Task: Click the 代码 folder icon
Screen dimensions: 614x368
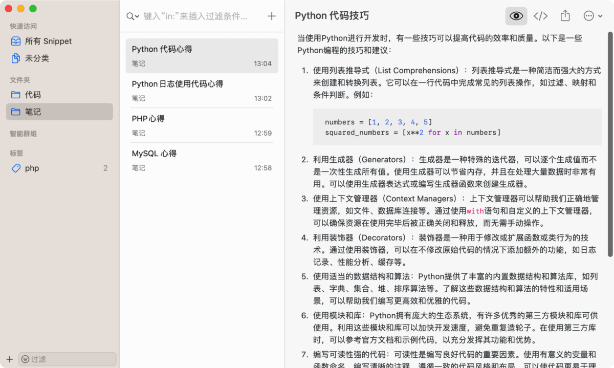Action: tap(16, 95)
